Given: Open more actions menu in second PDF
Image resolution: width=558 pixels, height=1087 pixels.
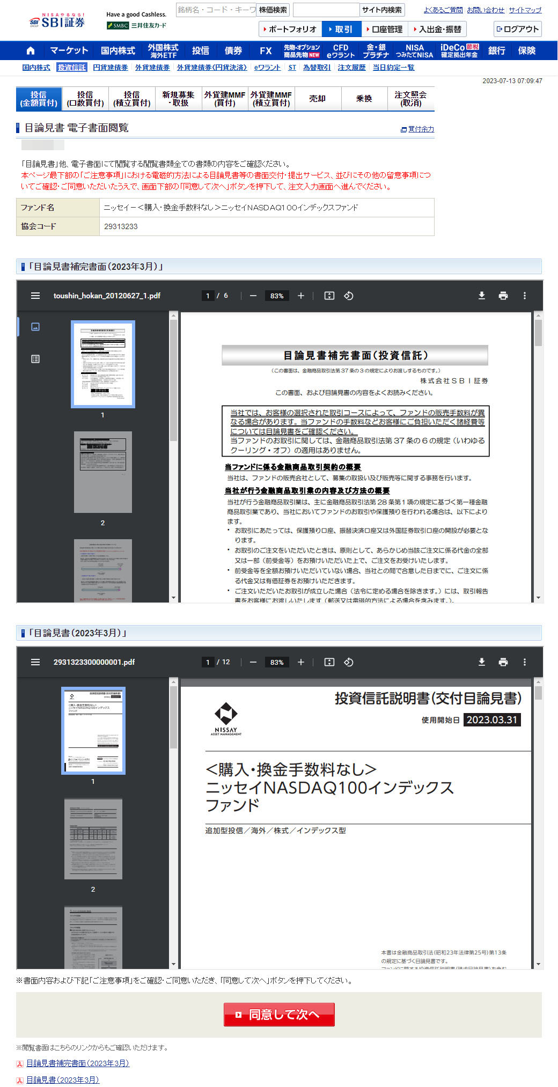Looking at the screenshot, I should pos(524,662).
